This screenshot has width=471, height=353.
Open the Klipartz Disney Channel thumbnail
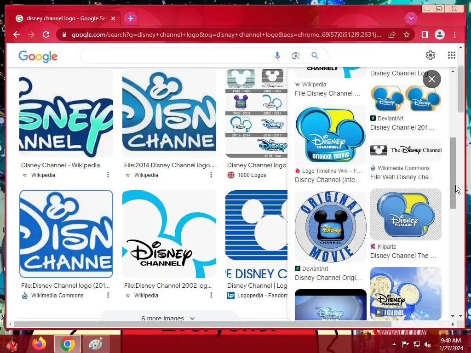click(406, 214)
